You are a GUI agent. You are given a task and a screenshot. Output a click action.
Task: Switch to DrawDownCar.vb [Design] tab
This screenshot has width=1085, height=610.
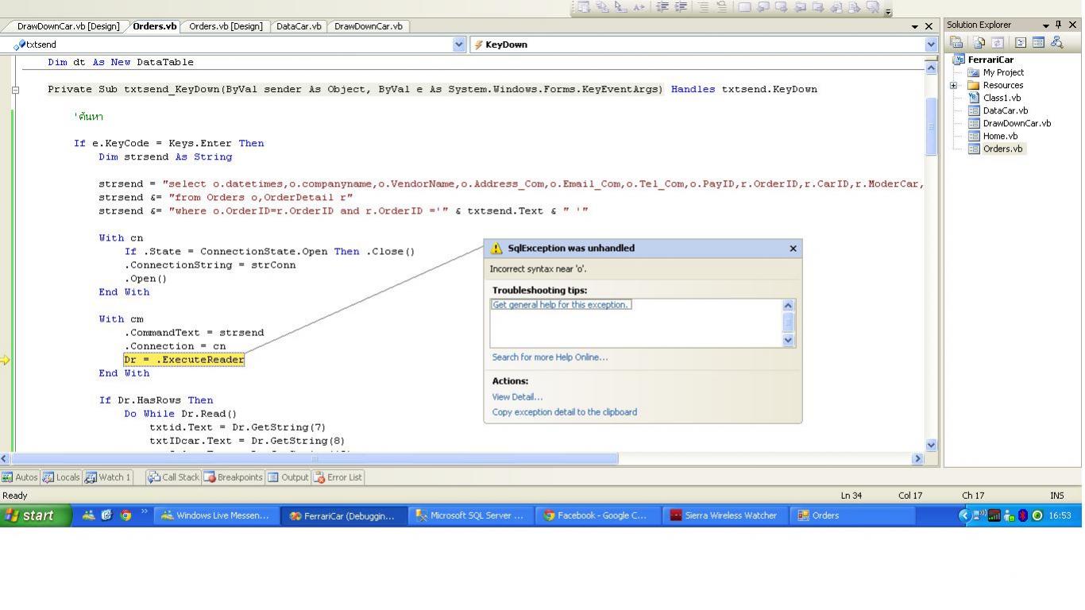pos(68,26)
